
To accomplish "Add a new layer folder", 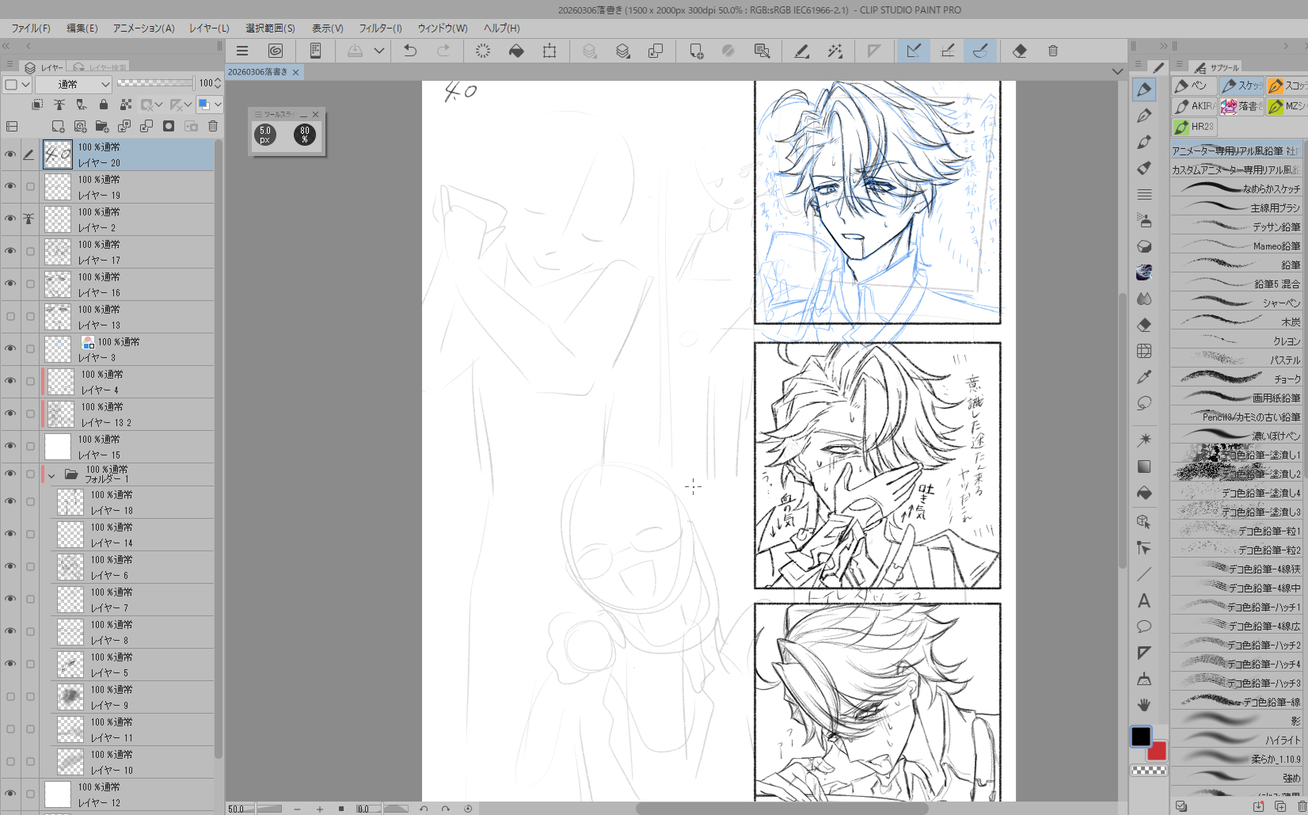I will click(x=102, y=126).
